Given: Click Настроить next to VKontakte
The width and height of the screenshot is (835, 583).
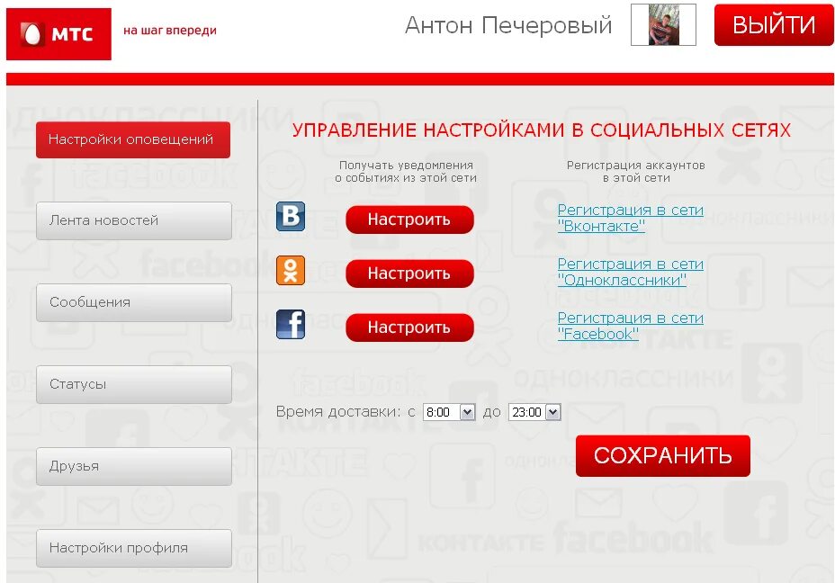Looking at the screenshot, I should [x=409, y=219].
